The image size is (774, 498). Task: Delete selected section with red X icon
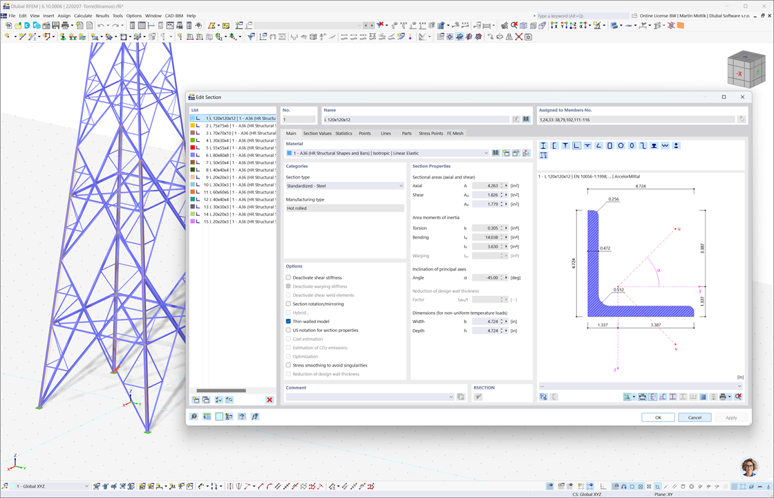(270, 399)
